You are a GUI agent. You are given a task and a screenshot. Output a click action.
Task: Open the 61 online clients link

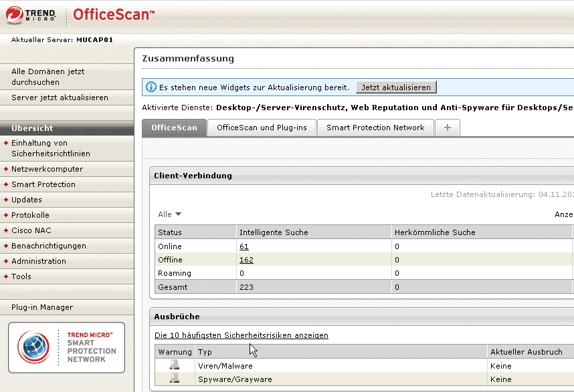click(244, 246)
